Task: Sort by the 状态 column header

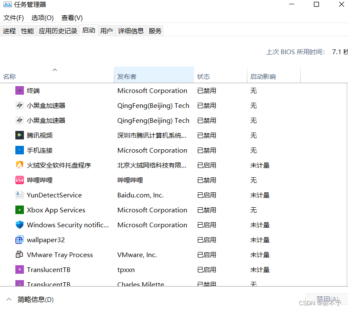Action: point(220,75)
